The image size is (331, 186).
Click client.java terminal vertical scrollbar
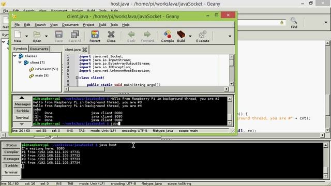point(230,111)
